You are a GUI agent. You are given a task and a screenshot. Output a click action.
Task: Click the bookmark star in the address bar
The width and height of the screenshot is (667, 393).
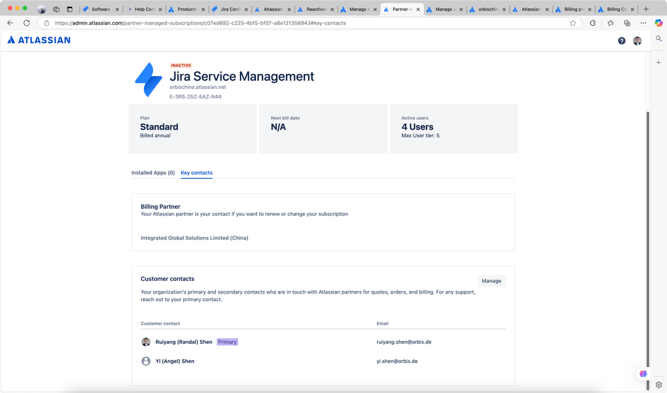coord(573,23)
